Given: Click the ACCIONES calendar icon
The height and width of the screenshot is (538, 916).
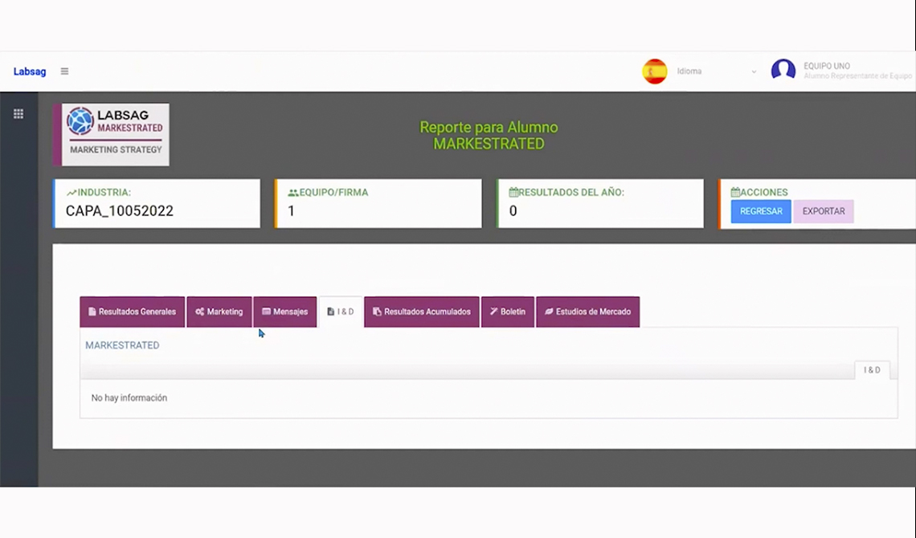Looking at the screenshot, I should pyautogui.click(x=735, y=192).
